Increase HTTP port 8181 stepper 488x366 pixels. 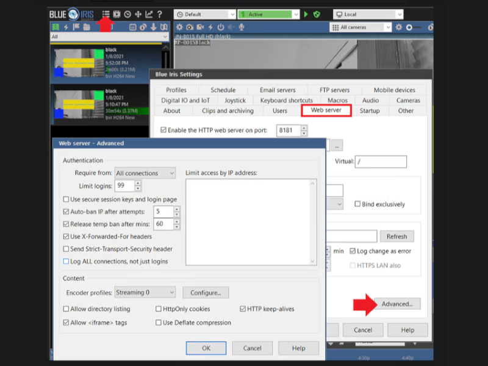click(304, 127)
